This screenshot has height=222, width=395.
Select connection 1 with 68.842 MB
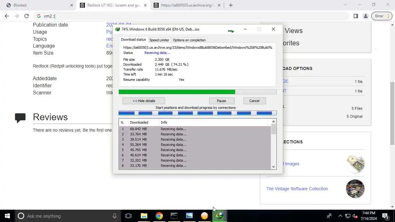pos(195,129)
